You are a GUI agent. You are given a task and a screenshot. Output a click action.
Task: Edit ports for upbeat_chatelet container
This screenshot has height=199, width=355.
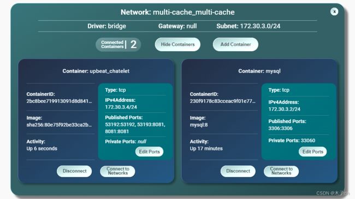coord(149,152)
